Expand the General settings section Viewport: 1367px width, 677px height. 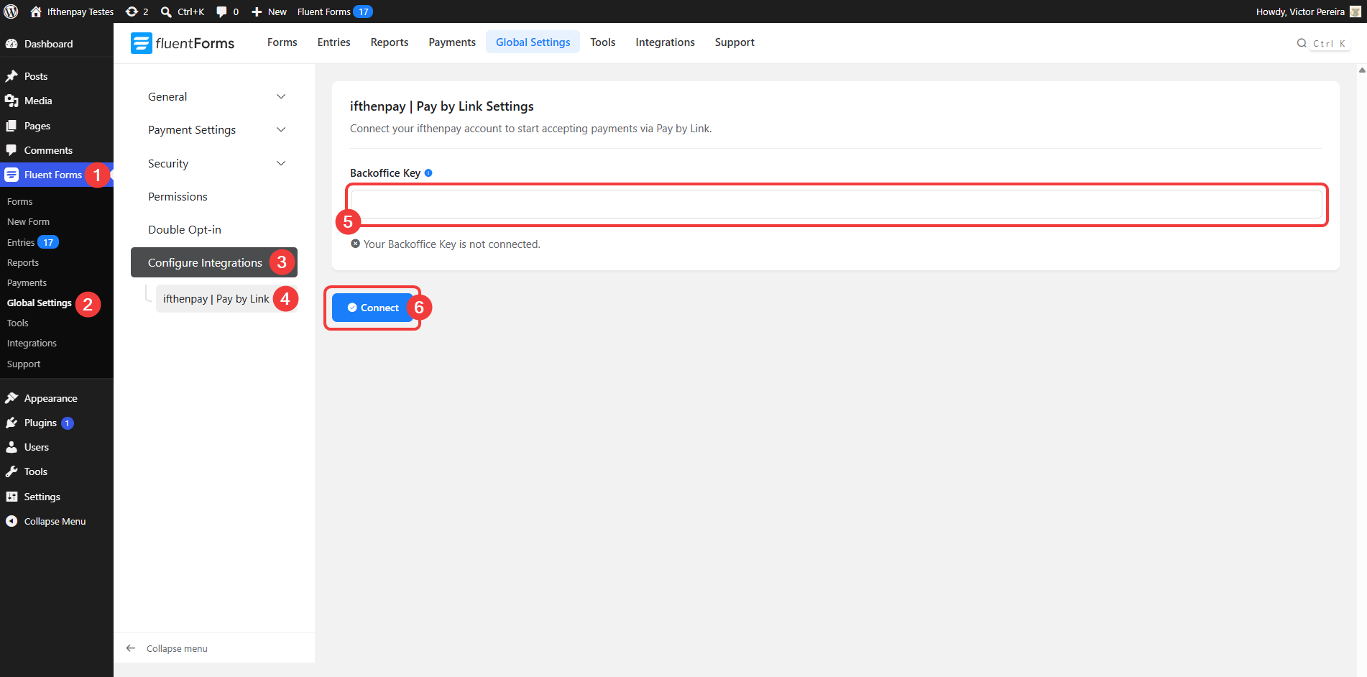click(x=216, y=96)
